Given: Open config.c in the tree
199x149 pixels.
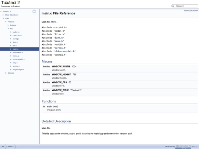Looking at the screenshot, I should [16, 39].
